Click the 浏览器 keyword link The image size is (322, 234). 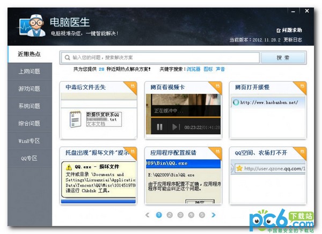pos(193,69)
